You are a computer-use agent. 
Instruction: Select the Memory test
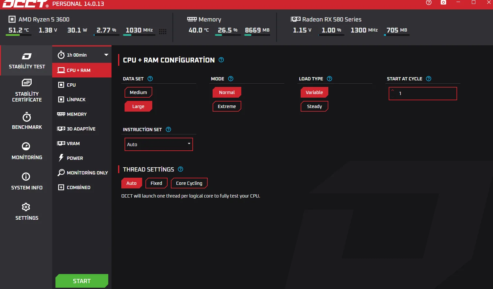[x=82, y=114]
